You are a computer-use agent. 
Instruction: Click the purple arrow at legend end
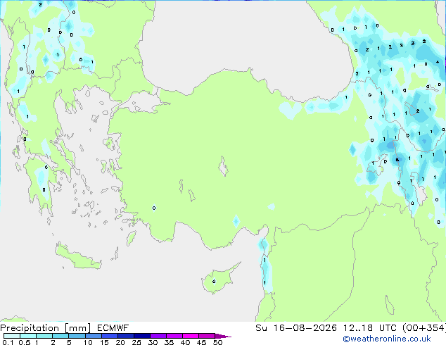tap(223, 336)
